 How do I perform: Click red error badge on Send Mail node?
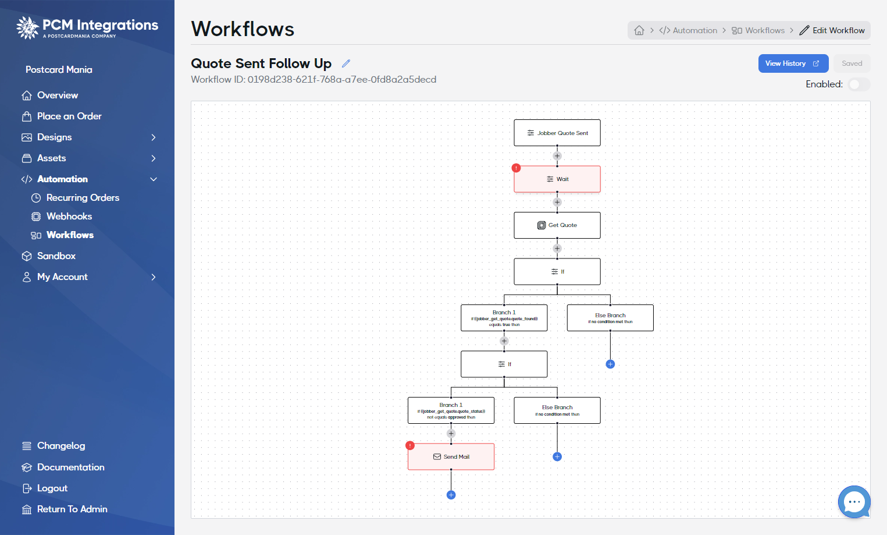click(x=410, y=445)
